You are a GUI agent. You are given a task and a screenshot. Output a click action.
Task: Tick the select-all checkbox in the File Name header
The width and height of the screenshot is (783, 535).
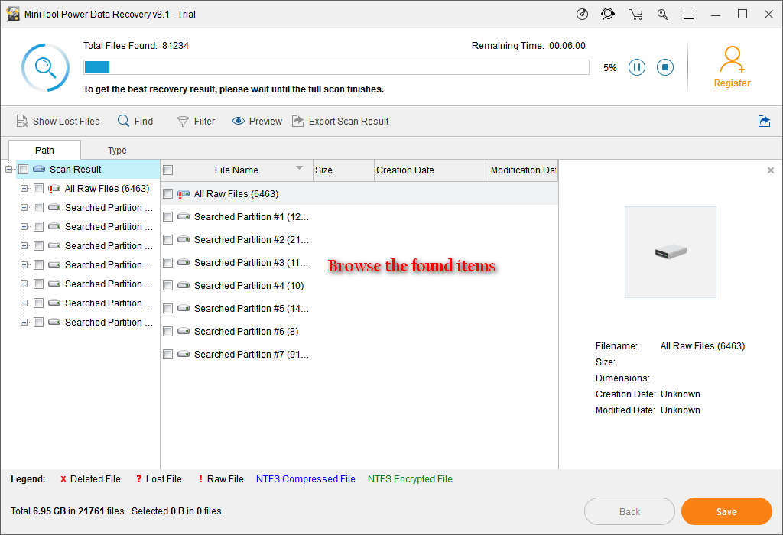click(x=168, y=170)
